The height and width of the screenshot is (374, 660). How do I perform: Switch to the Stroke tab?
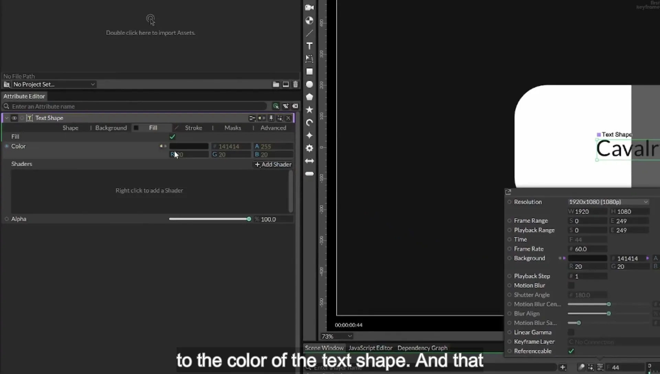194,128
